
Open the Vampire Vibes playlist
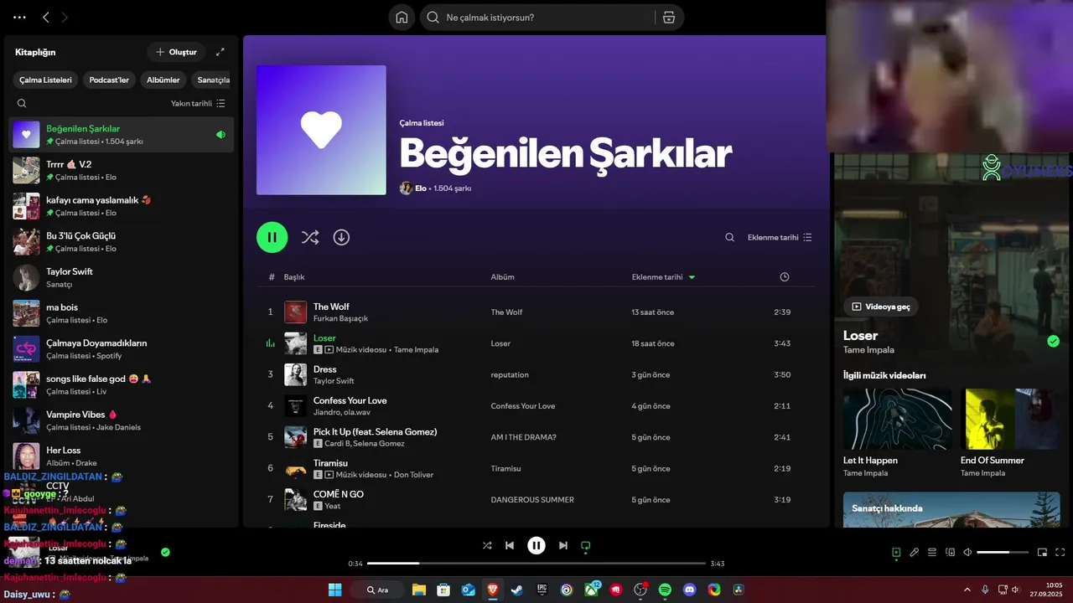point(122,420)
